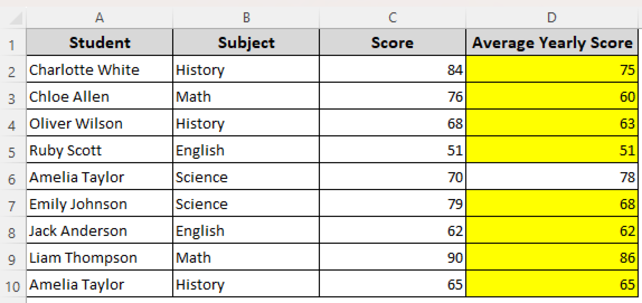
Task: Select column header A
Action: (99, 17)
